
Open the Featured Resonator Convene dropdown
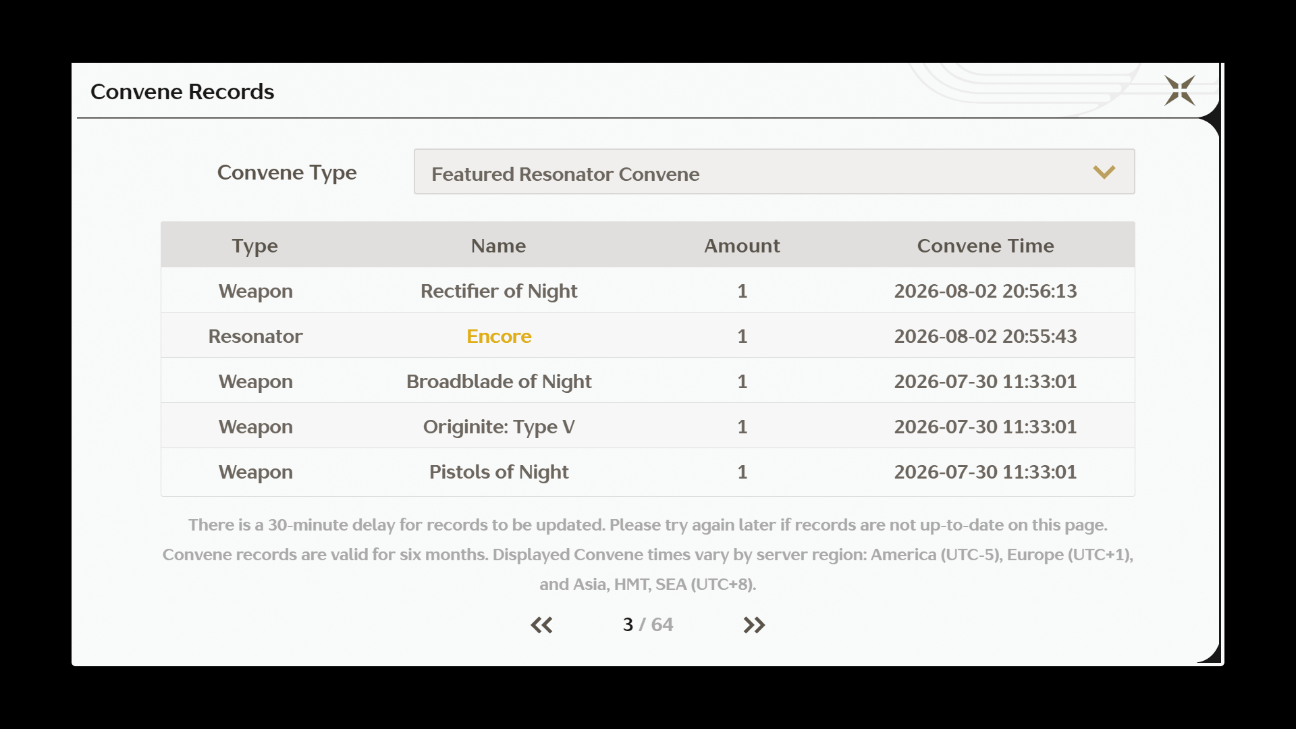[774, 171]
